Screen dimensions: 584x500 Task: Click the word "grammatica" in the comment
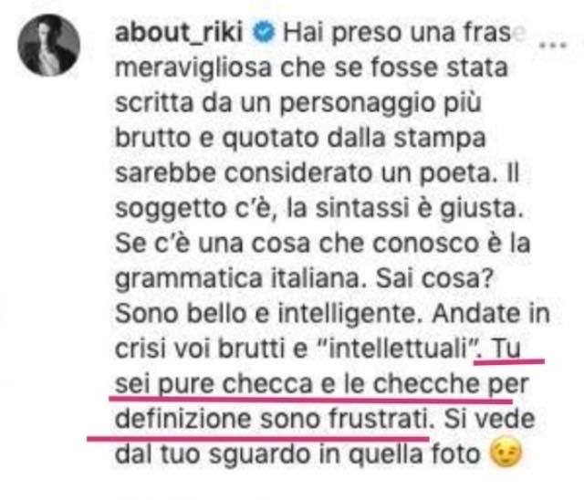189,279
